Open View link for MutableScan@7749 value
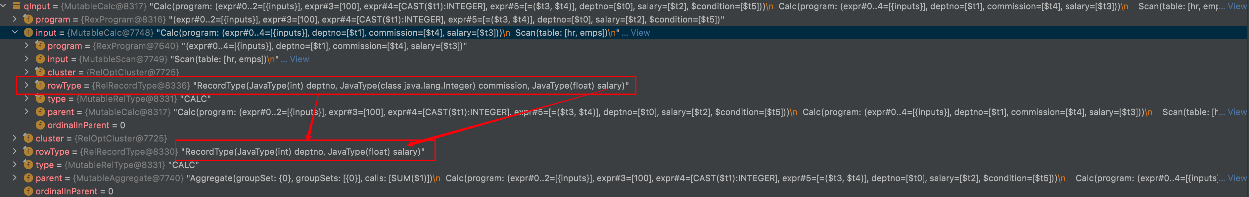Viewport: 1249px width, 197px height. tap(299, 59)
